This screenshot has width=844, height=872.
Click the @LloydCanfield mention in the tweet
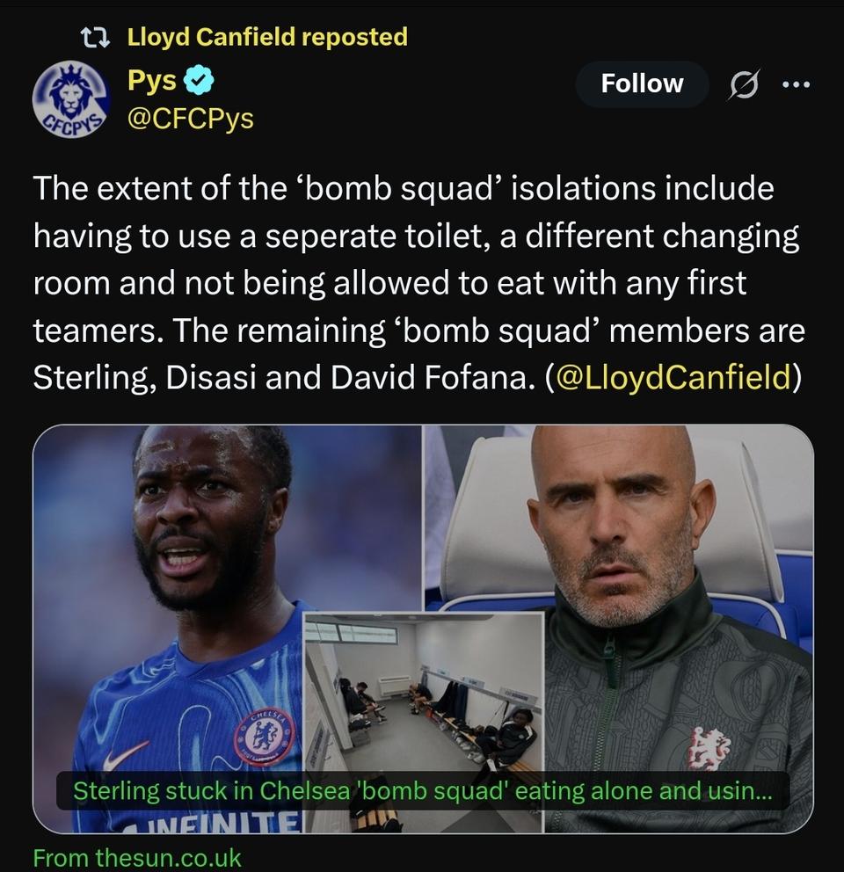pyautogui.click(x=673, y=376)
